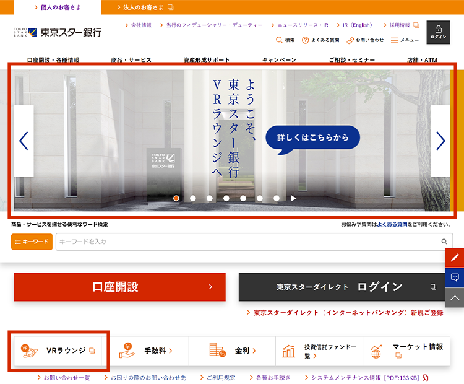Click the ようこそ、東京スター銀行VRラウンジへ banner text
This screenshot has height=384, width=464.
pos(234,128)
